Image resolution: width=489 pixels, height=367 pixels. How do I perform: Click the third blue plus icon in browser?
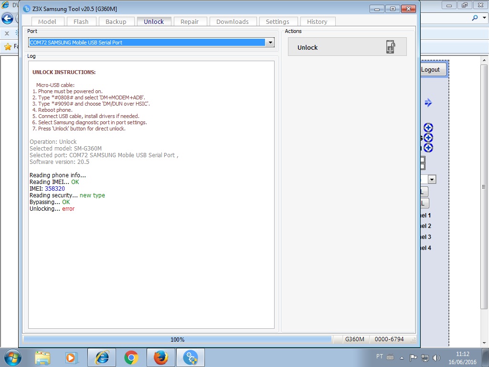428,148
